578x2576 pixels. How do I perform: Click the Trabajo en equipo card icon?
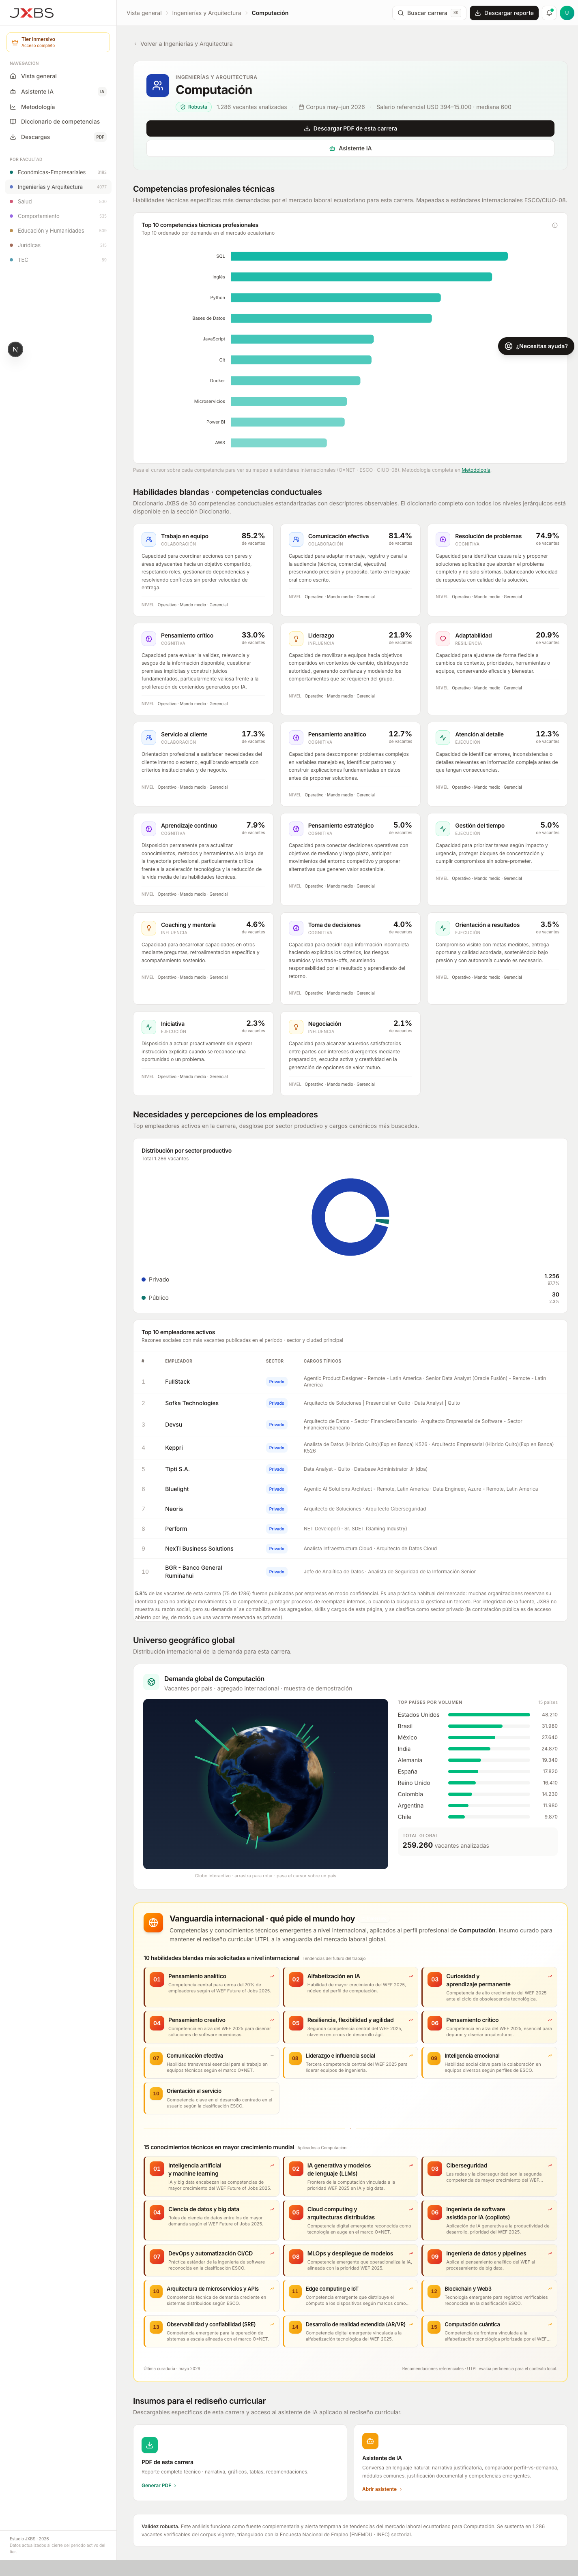148,539
